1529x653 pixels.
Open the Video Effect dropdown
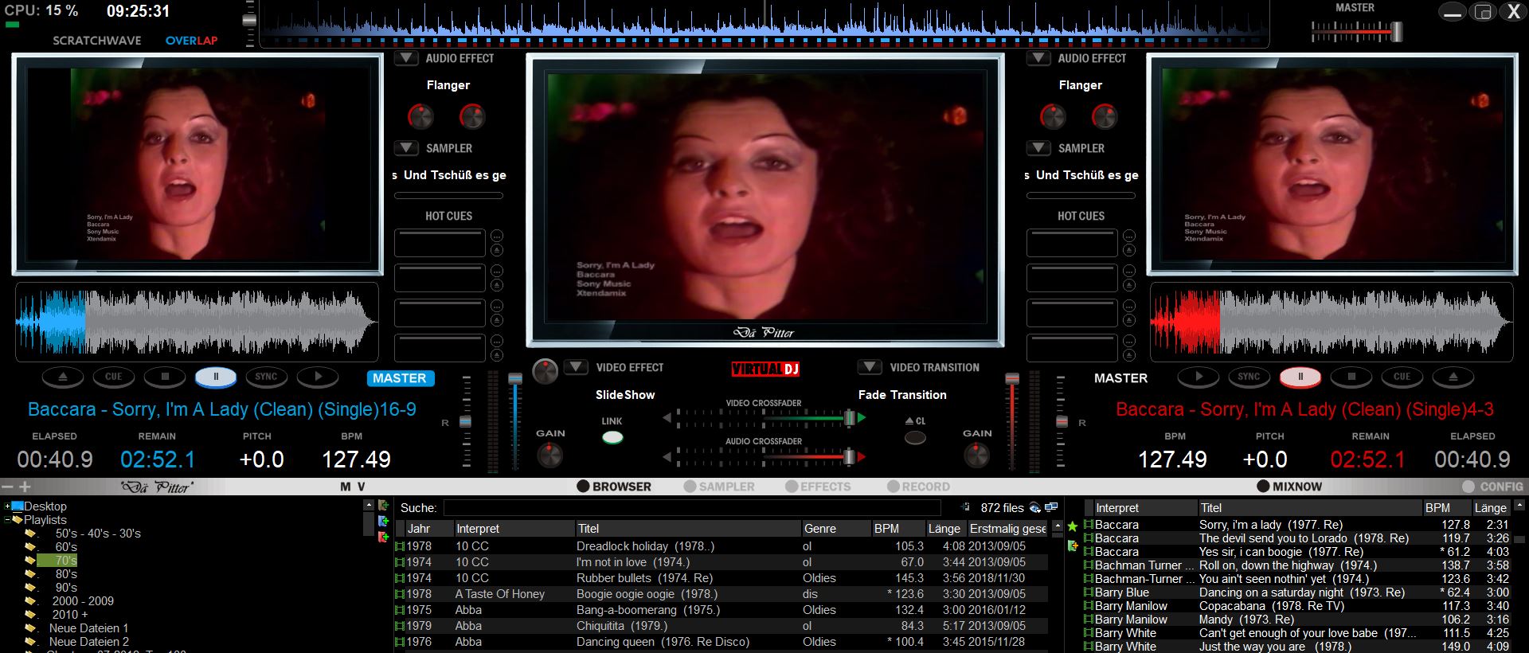(577, 367)
